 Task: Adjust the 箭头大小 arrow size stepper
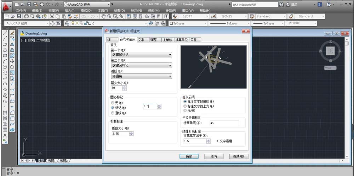coord(124,88)
